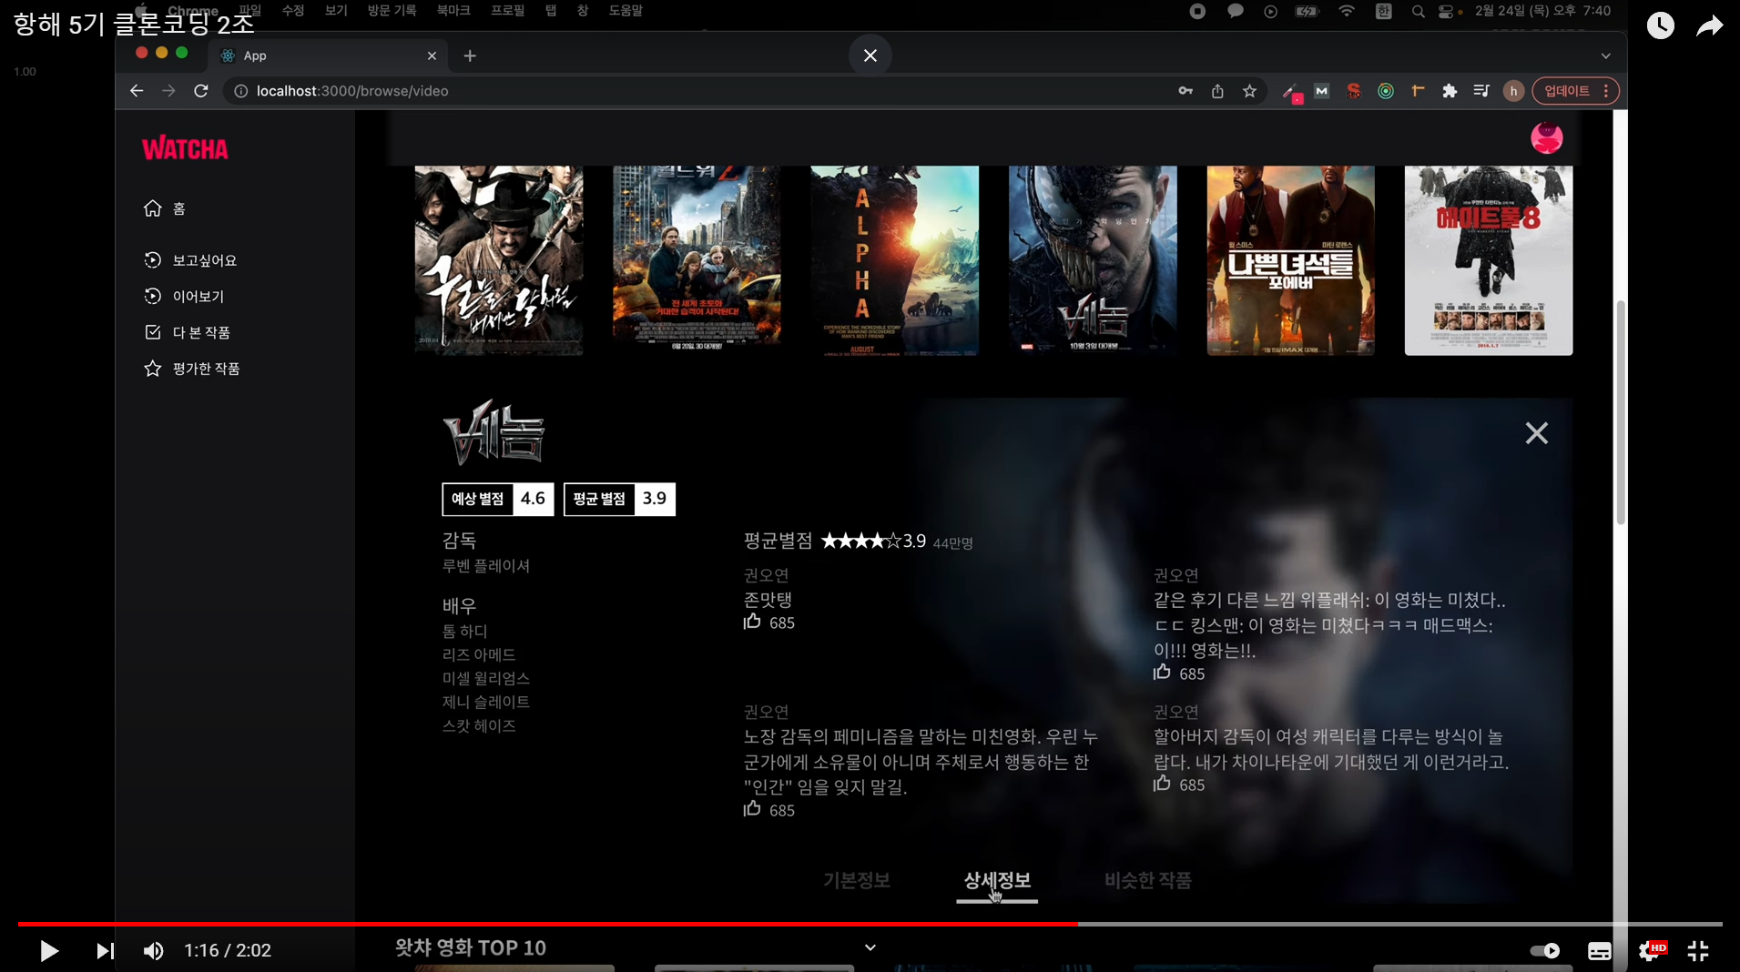Play the YouTube video

[49, 951]
